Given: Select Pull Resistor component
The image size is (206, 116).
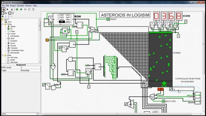Looking at the screenshot, I should click(15, 36).
